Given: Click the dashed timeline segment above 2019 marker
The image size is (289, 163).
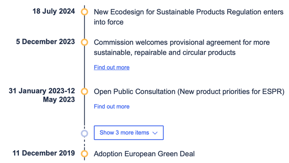Looking at the screenshot, I should [84, 144].
